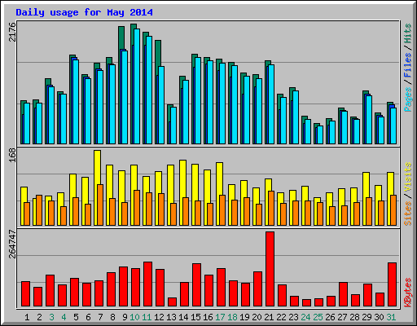Click the orange sites bar for day 21

(271, 209)
